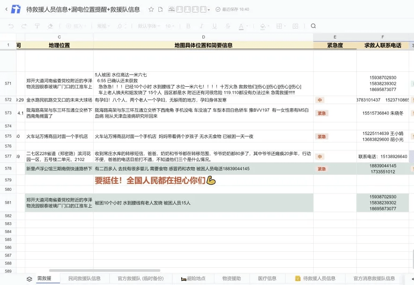This screenshot has height=285, width=414.
Task: Open the 待救援人员信息 sheet tab
Action: pos(316,278)
